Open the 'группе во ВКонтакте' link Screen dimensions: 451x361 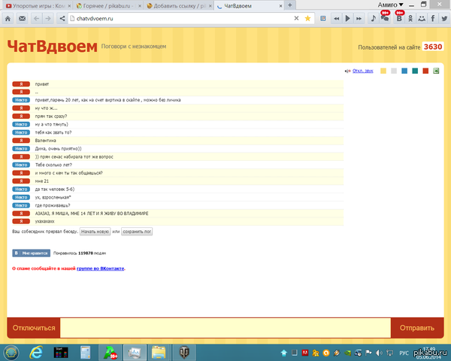[x=100, y=268]
